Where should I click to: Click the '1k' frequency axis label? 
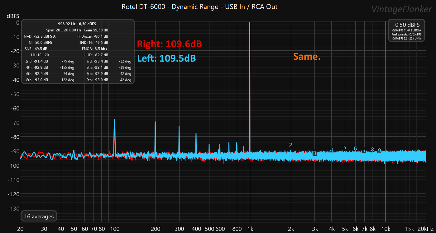pyautogui.click(x=250, y=229)
